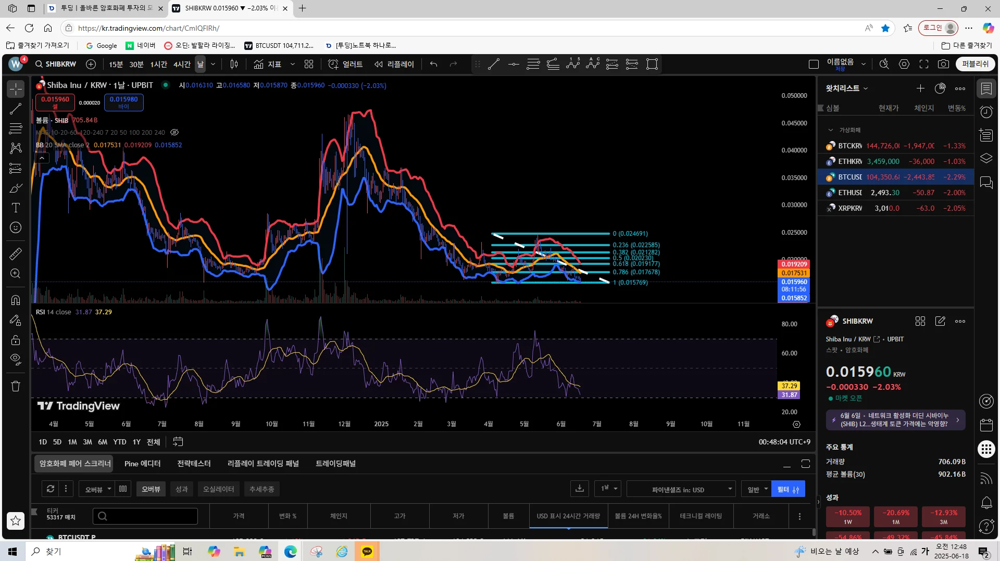
Task: Click the screener ticker search field
Action: 145,516
